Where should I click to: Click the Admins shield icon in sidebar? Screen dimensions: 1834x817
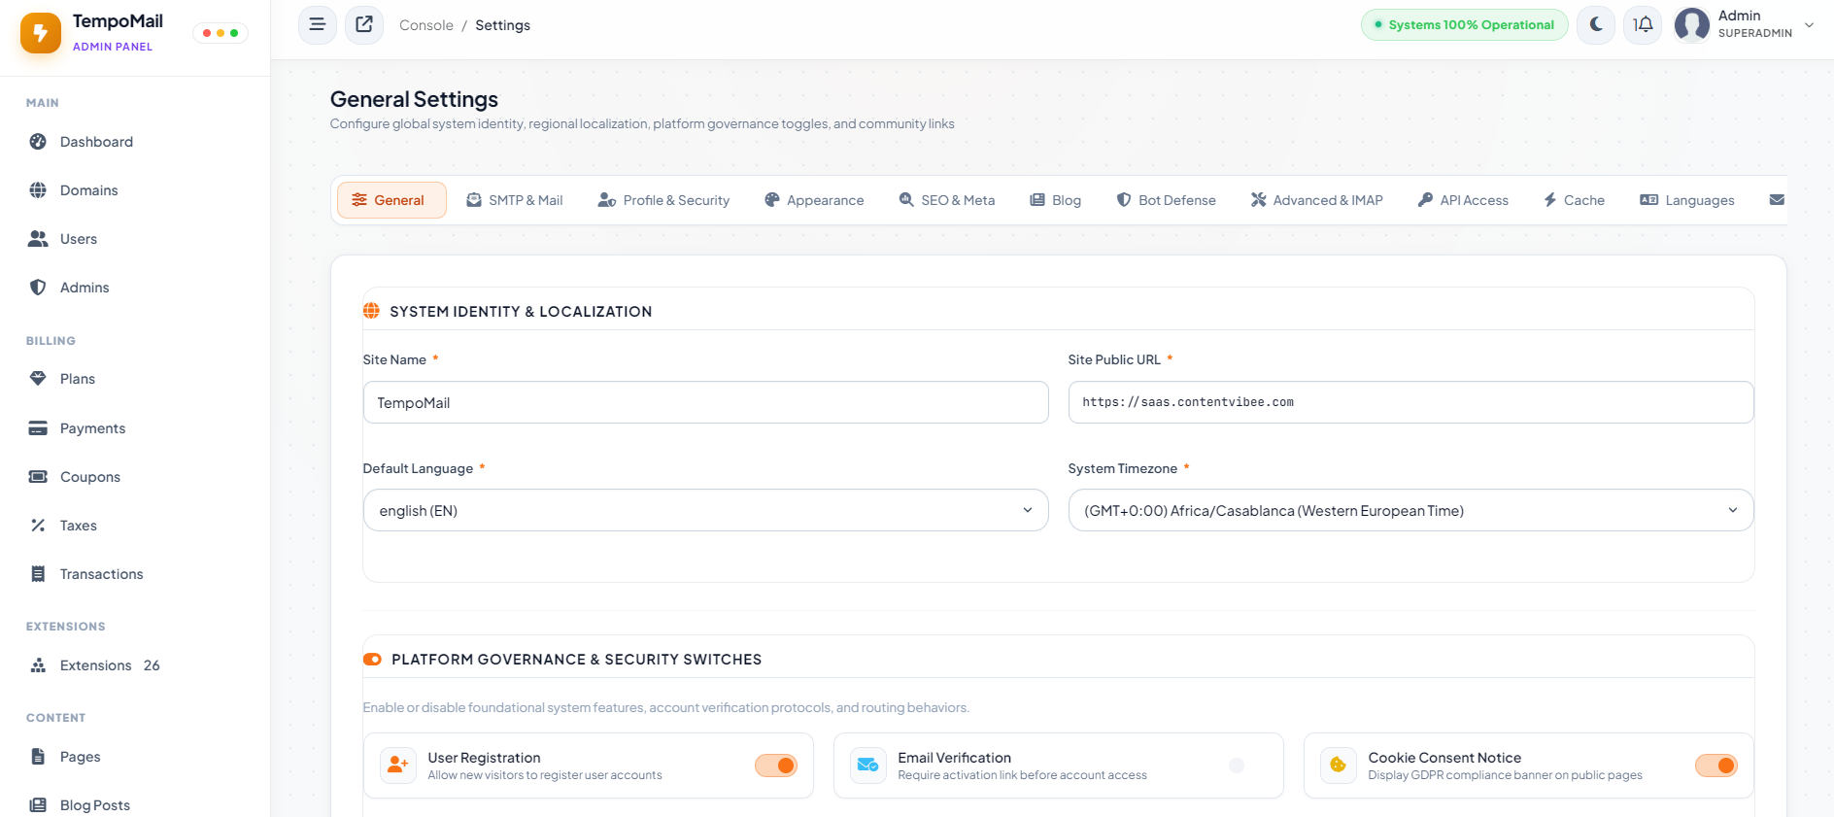[38, 288]
